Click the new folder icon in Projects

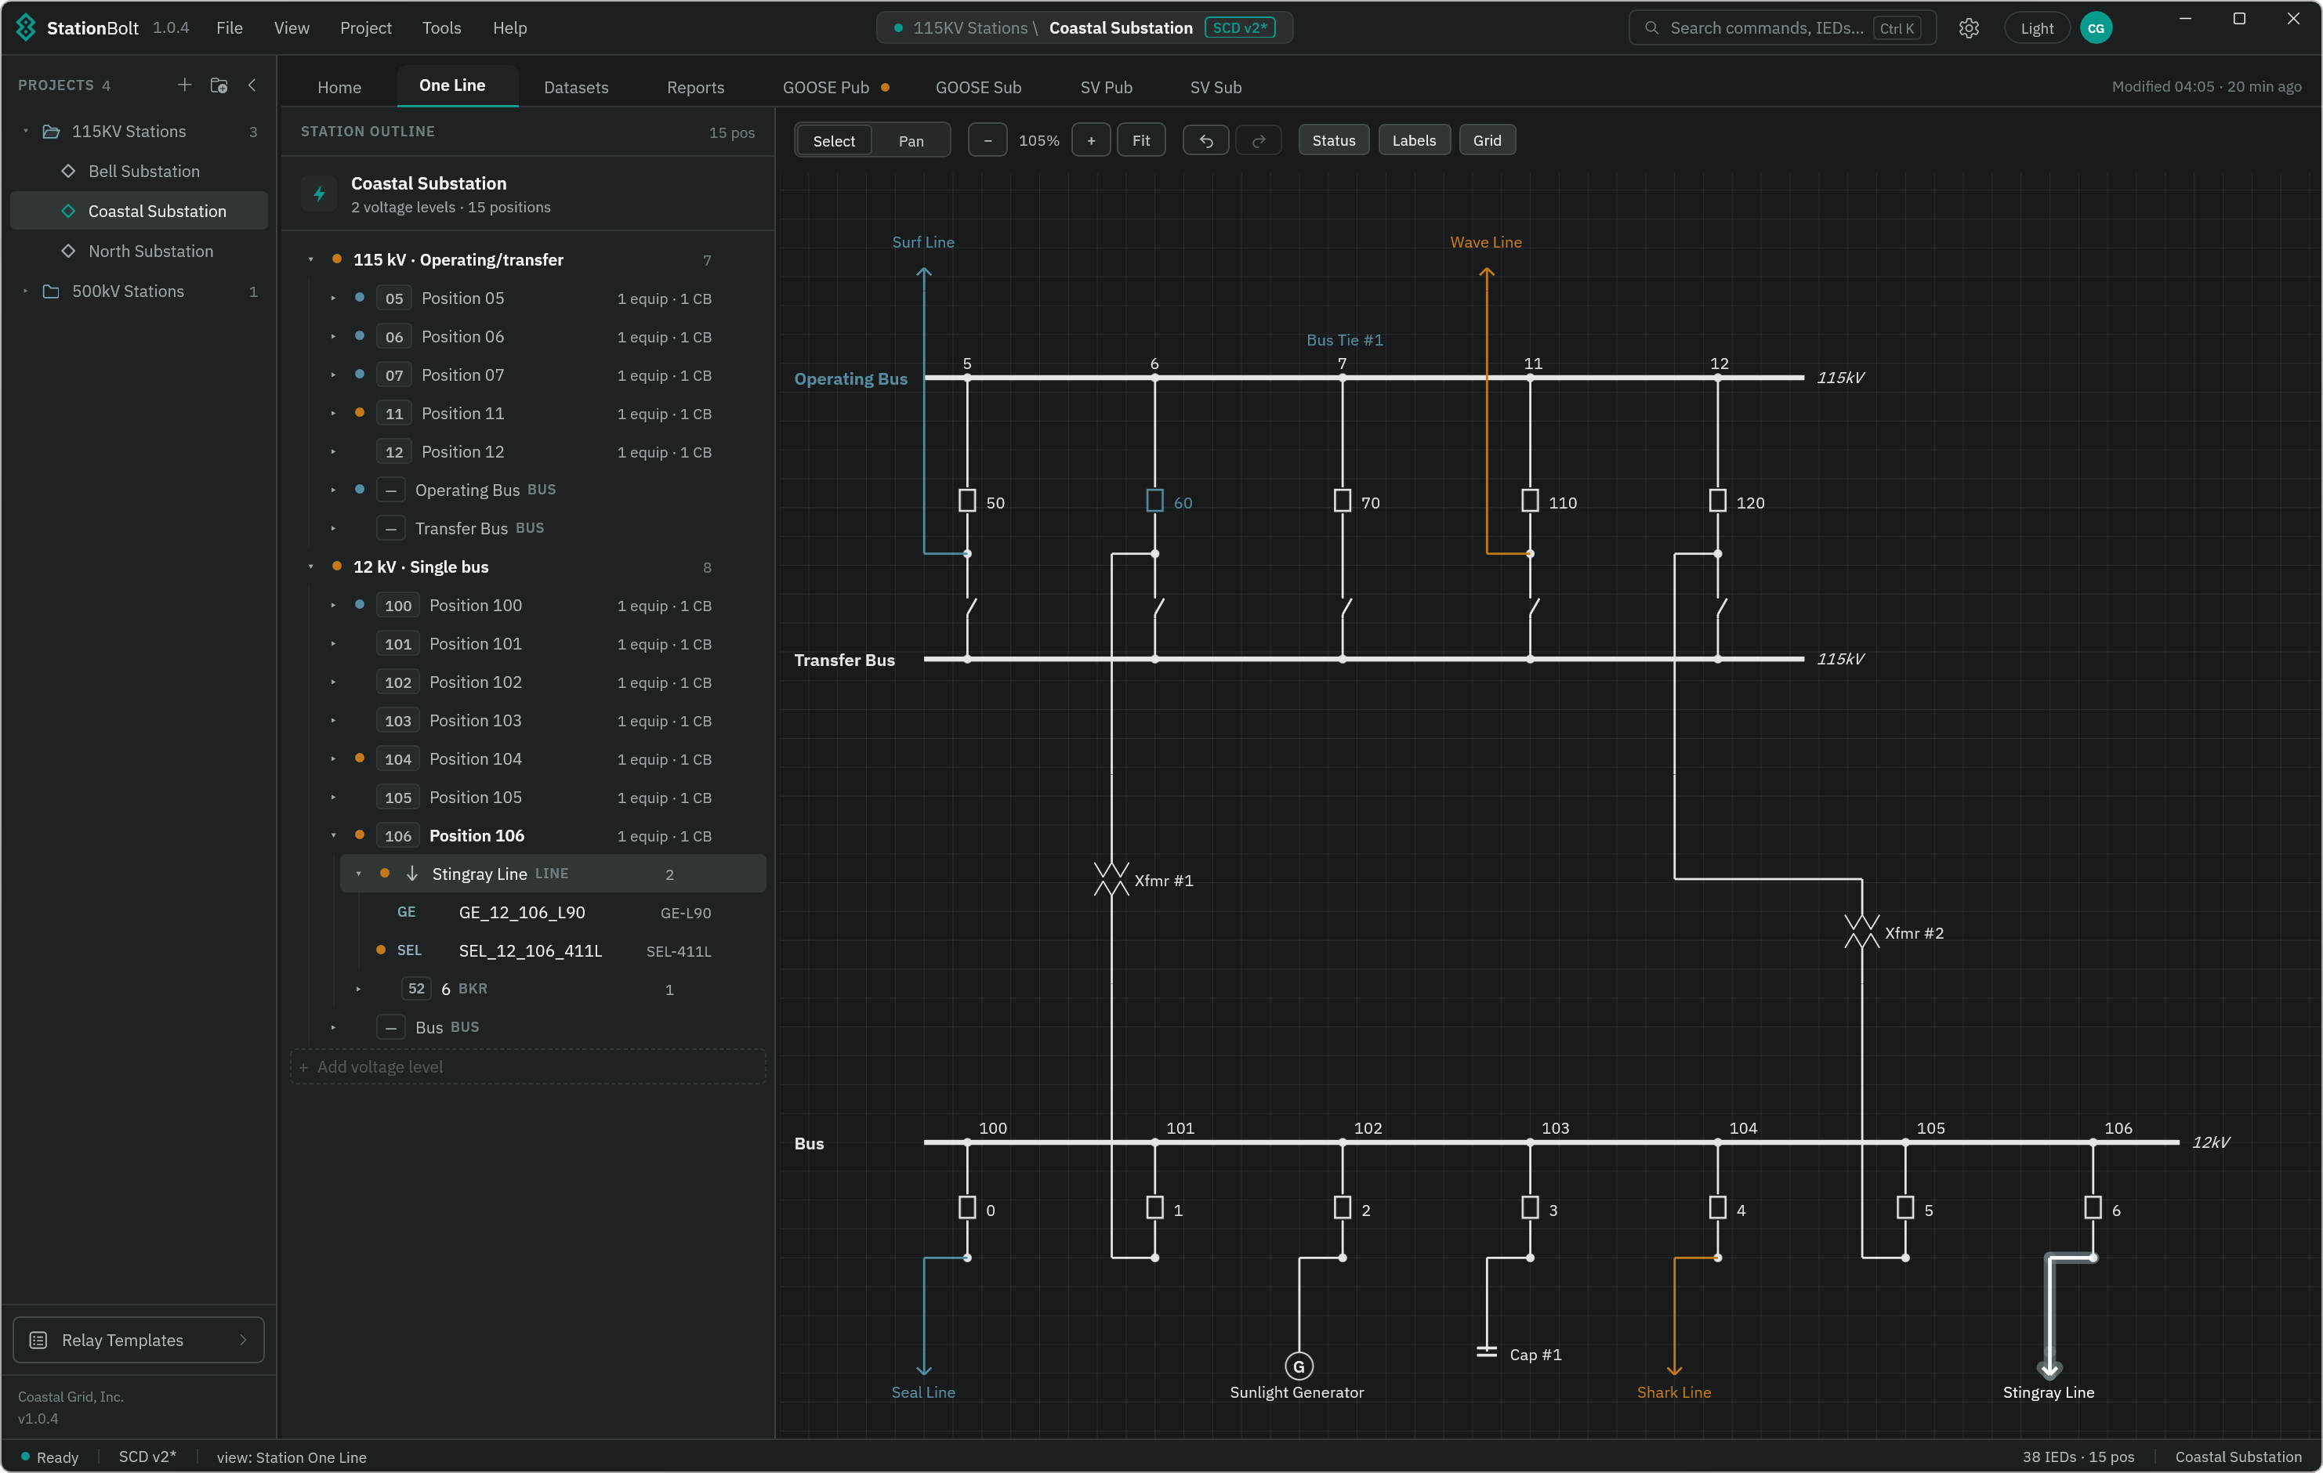coord(219,85)
